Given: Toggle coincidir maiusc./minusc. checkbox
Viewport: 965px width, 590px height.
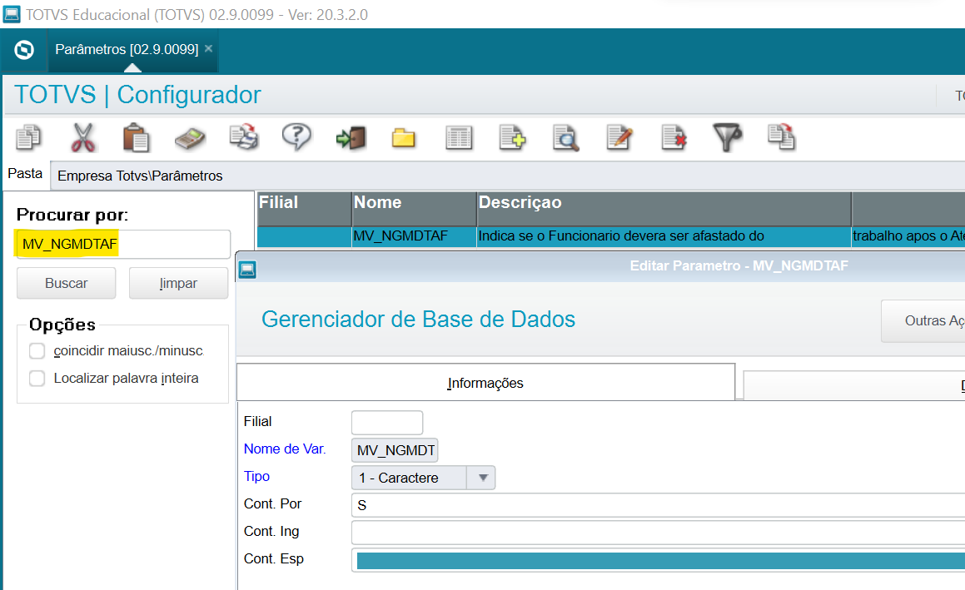Looking at the screenshot, I should tap(37, 350).
